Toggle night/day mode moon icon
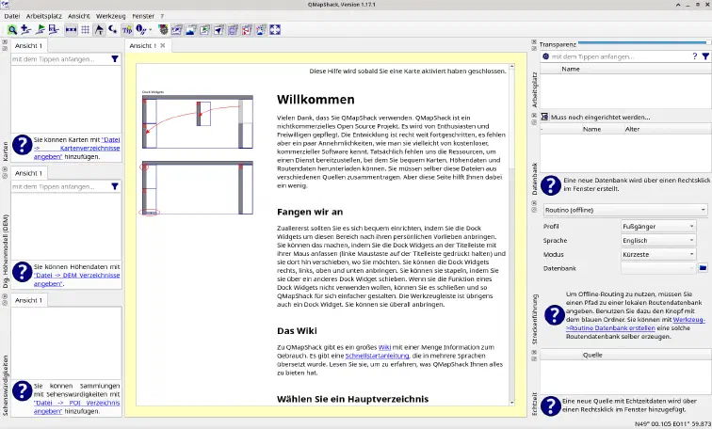 (x=113, y=30)
